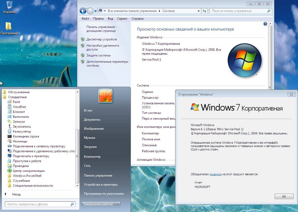The image size is (298, 212).
Task: Click the Start menu programs list scrollbar thumb
Action: 77,156
